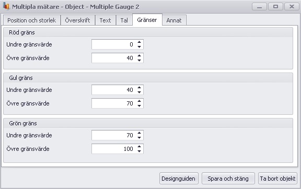The height and width of the screenshot is (189, 301).
Task: Open the Annat tab
Action: tap(174, 20)
